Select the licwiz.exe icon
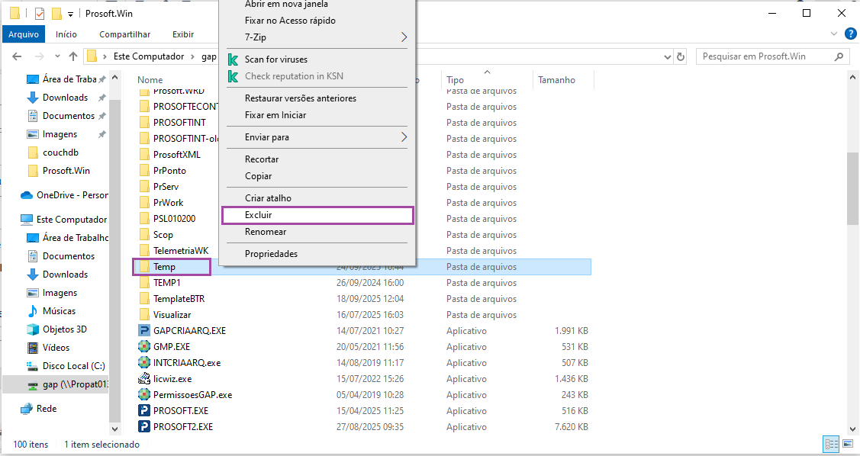860x456 pixels. [144, 379]
